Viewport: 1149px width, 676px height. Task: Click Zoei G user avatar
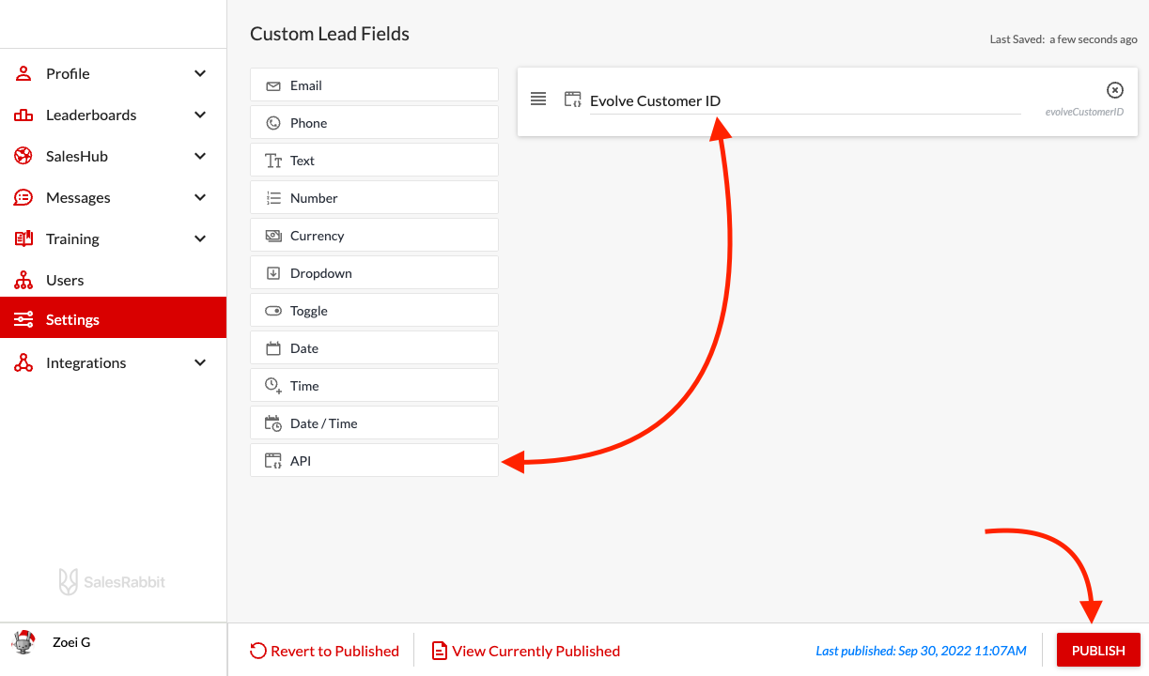coord(23,642)
